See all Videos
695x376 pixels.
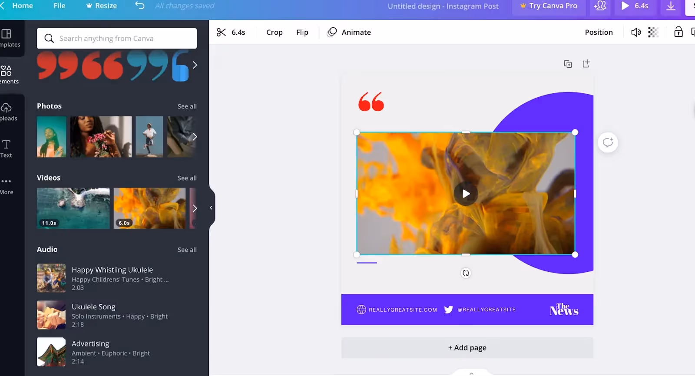tap(187, 178)
